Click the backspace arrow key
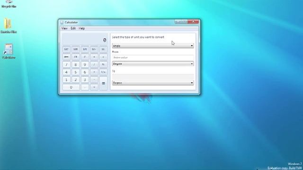The width and height of the screenshot is (303, 170). coord(66,57)
